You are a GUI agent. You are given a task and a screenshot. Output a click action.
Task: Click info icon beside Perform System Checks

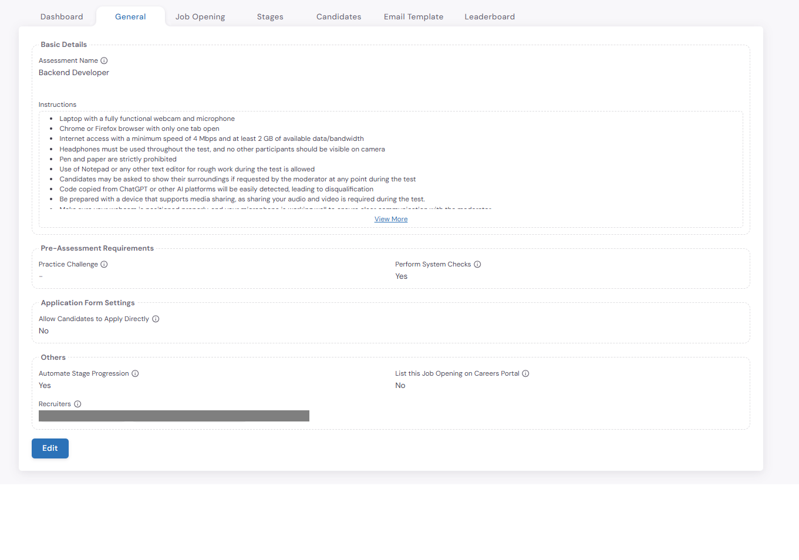(x=477, y=264)
